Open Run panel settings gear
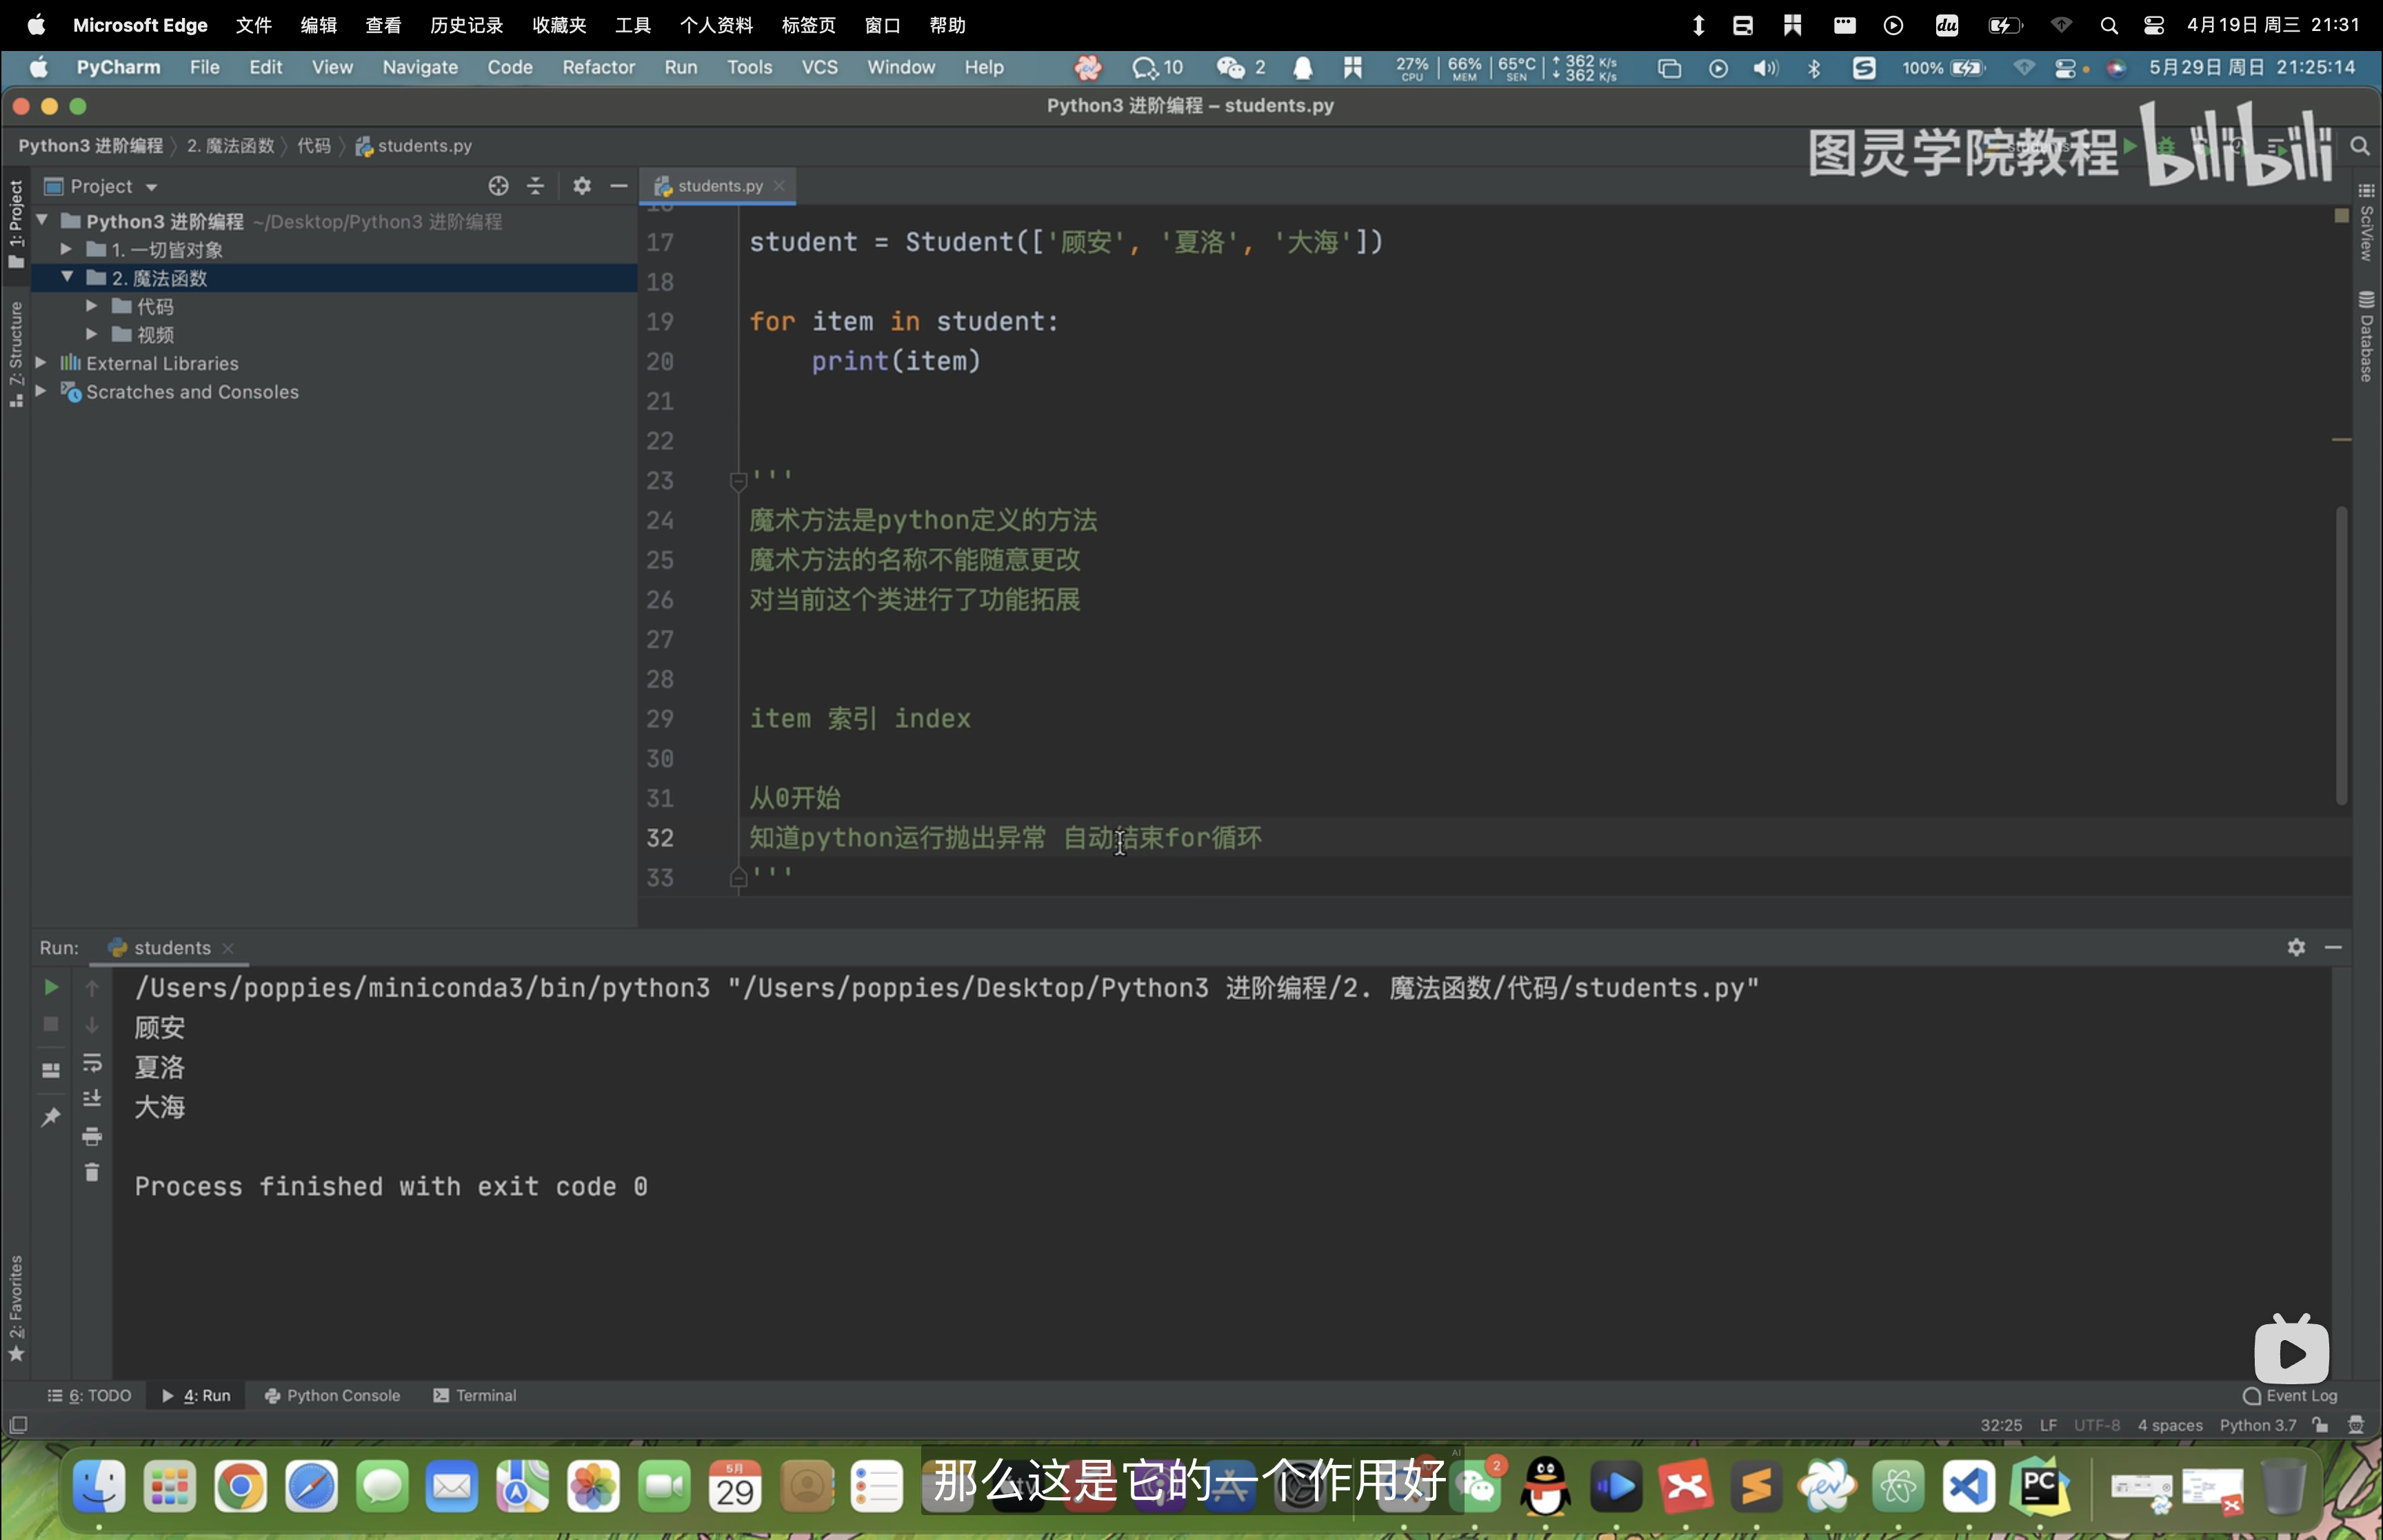The image size is (2383, 1540). 2296,946
